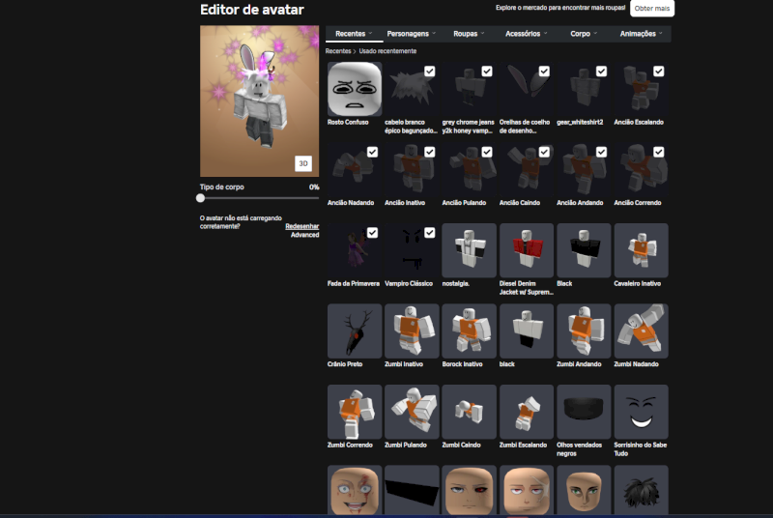The image size is (773, 518).
Task: Click the Obter mais button
Action: pos(651,9)
